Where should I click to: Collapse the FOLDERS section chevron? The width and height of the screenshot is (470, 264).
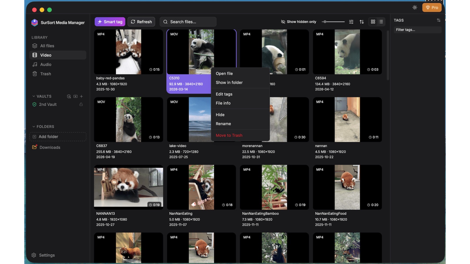point(33,127)
